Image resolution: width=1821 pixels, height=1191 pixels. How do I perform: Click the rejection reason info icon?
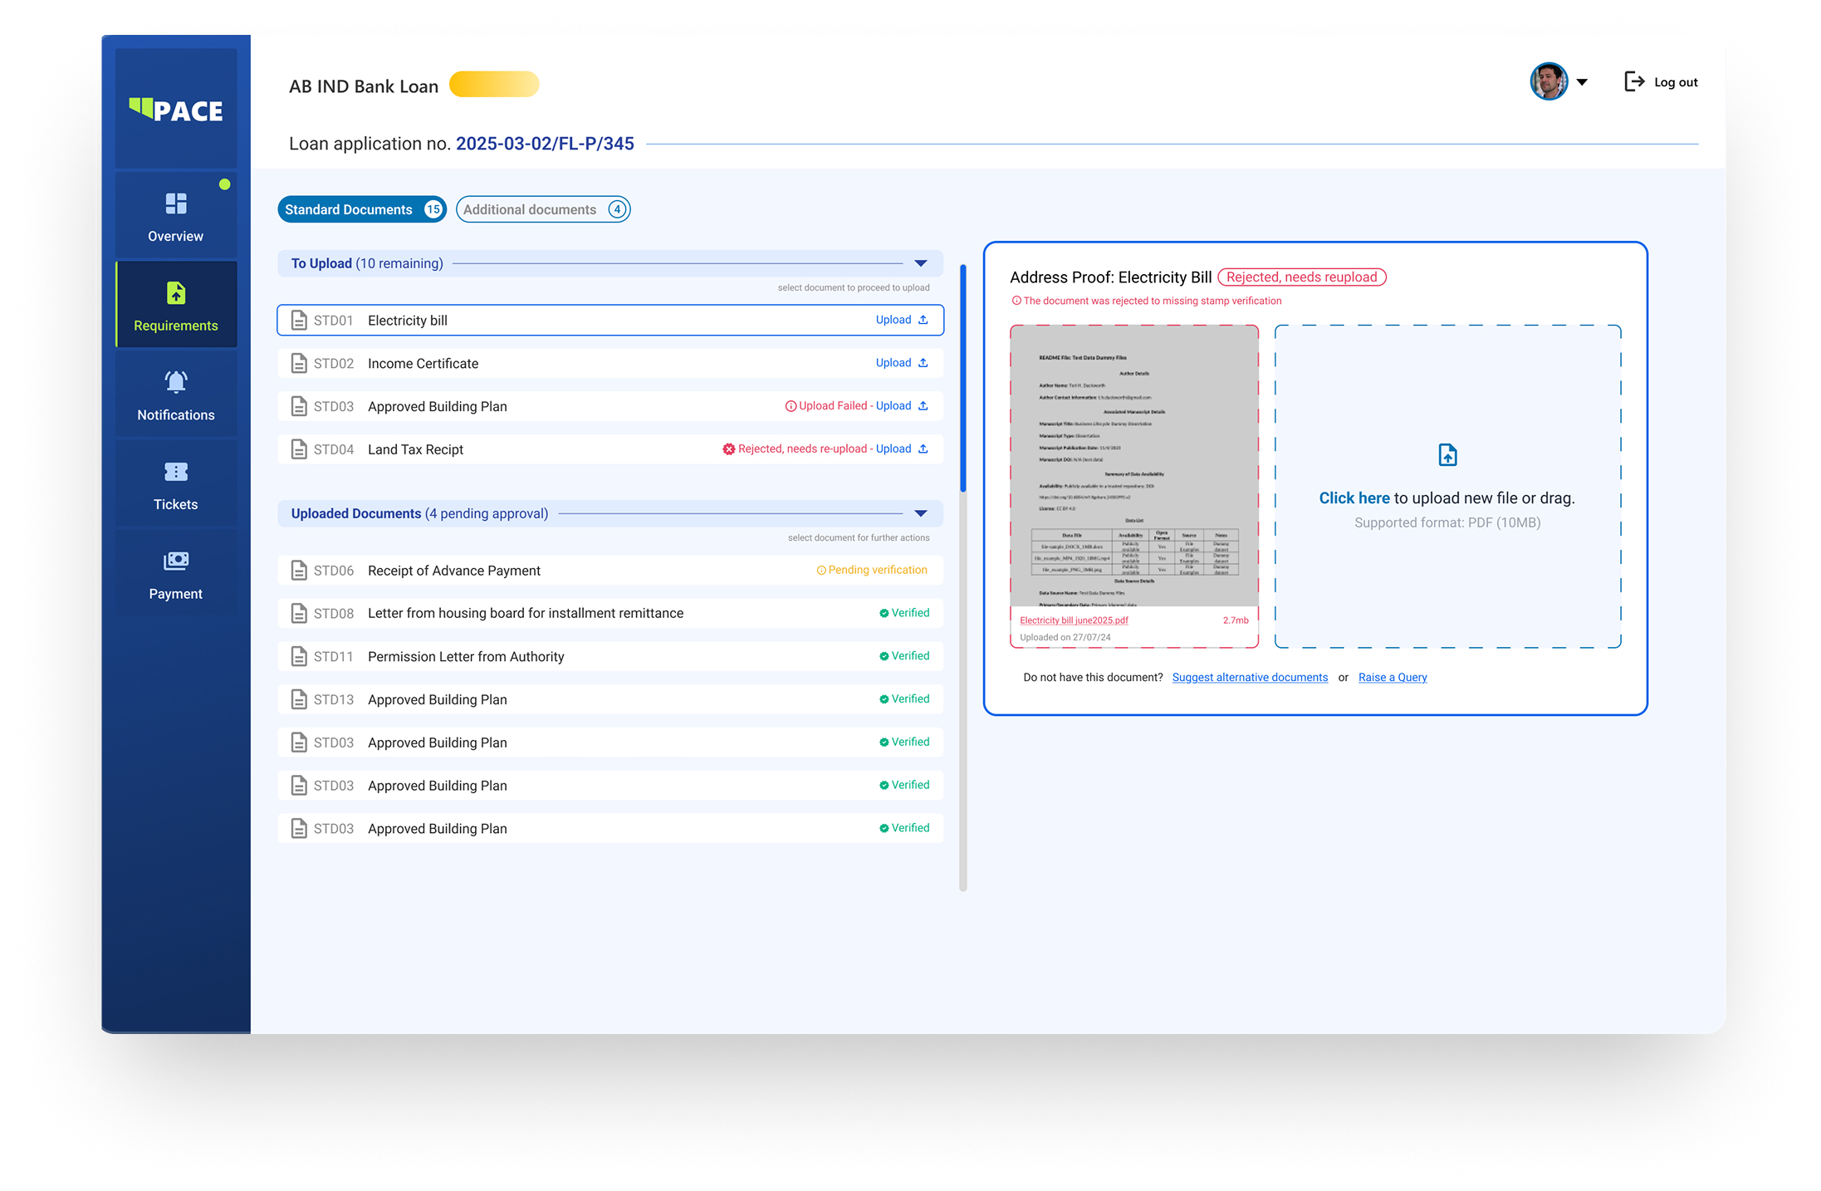[1016, 301]
